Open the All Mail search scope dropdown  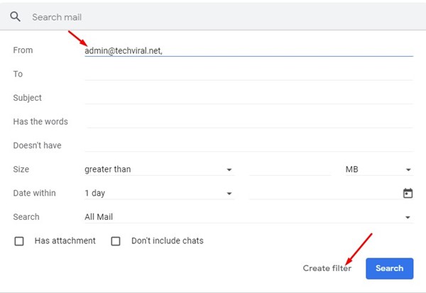click(x=249, y=217)
